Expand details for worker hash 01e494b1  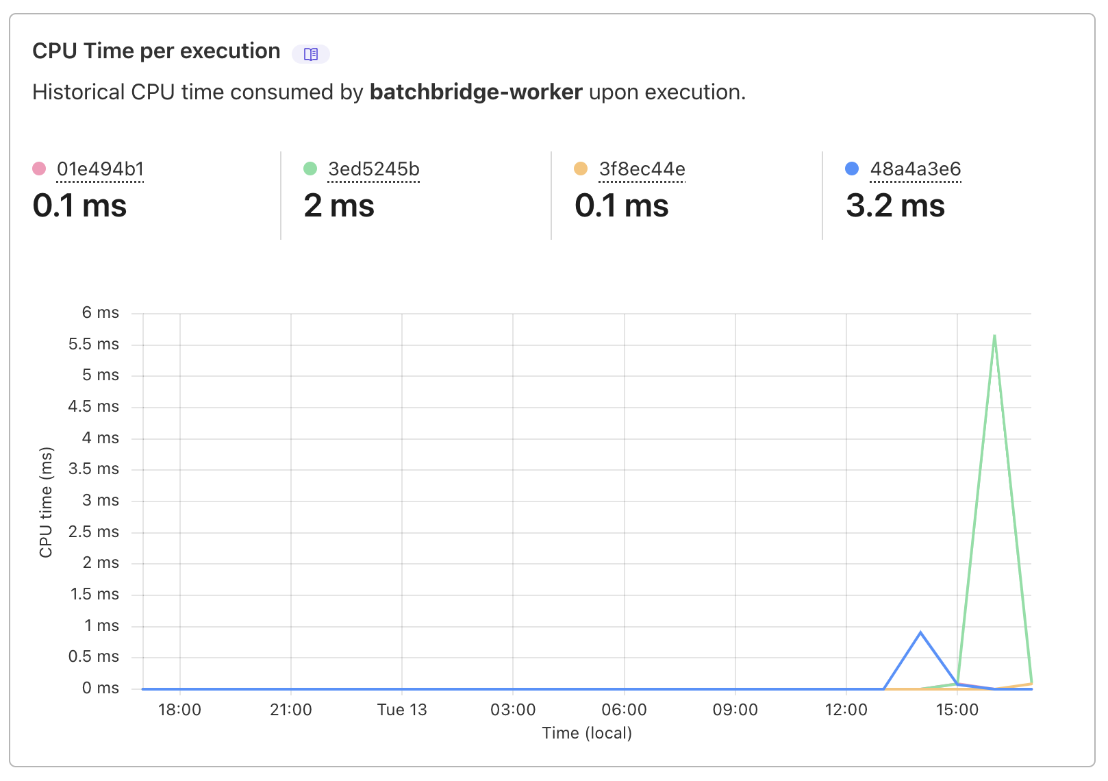(x=100, y=169)
